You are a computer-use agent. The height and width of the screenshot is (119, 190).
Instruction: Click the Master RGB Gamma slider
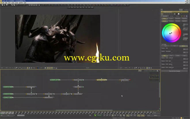tap(172, 65)
